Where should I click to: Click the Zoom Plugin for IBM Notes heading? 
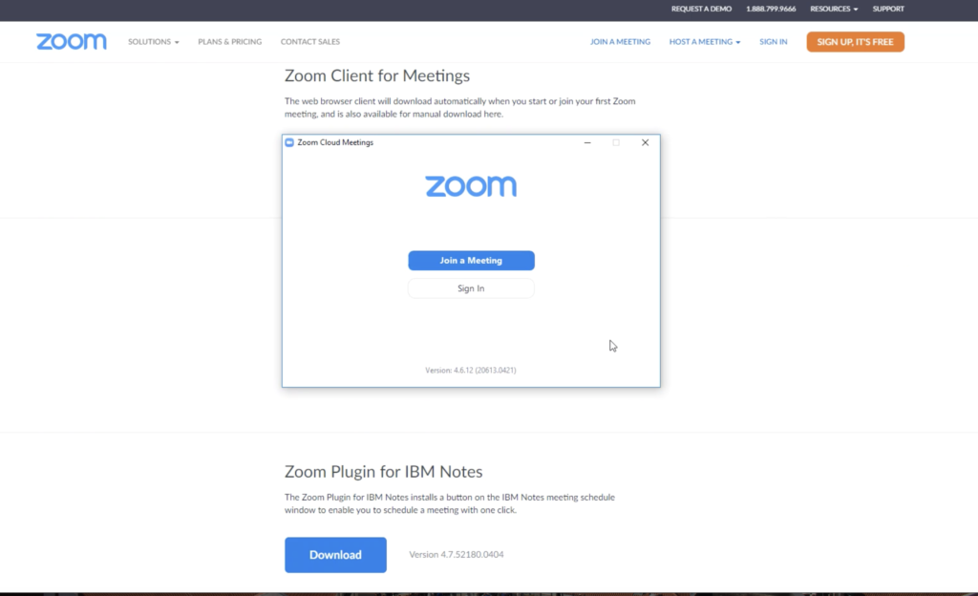[384, 471]
